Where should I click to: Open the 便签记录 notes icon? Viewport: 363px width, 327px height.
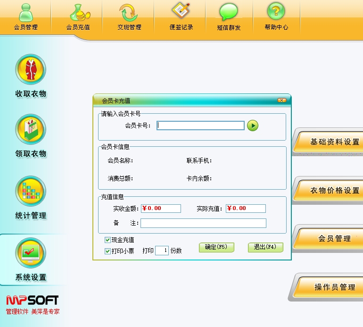pyautogui.click(x=181, y=12)
